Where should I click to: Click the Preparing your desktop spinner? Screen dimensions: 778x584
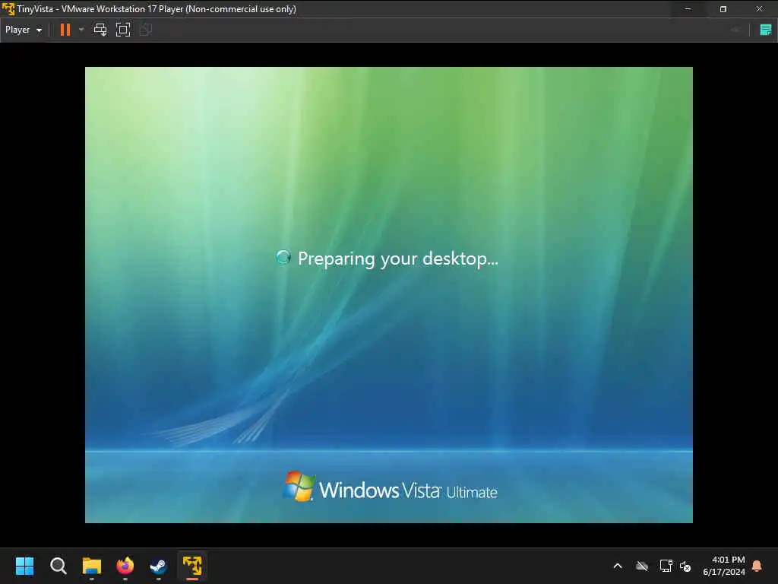(283, 257)
